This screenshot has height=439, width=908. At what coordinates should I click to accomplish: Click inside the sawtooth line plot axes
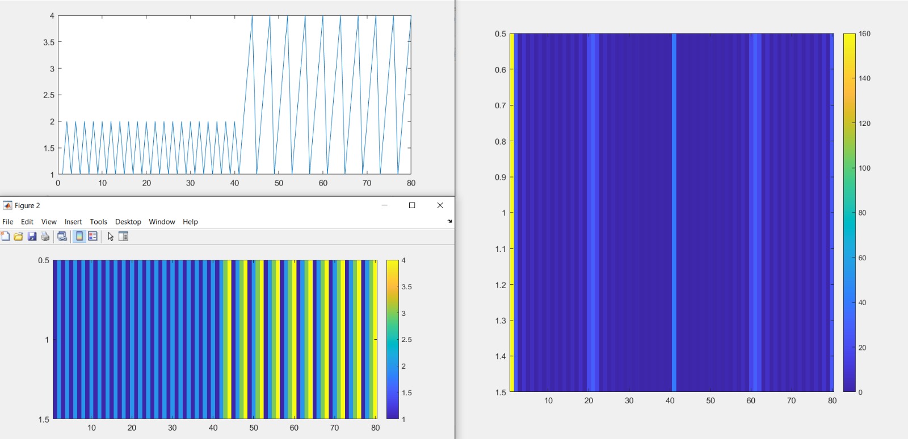[234, 95]
